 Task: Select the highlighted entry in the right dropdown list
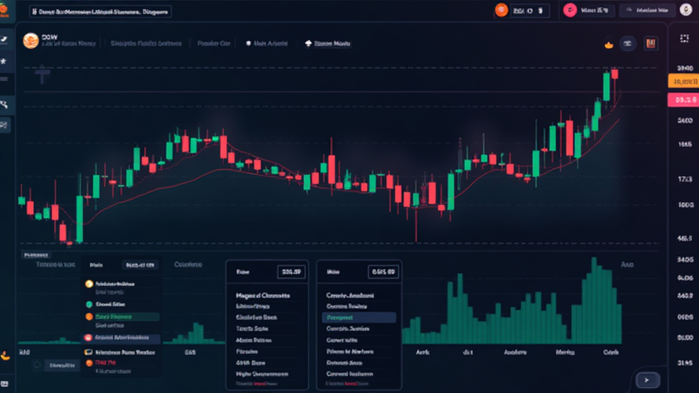pyautogui.click(x=358, y=318)
